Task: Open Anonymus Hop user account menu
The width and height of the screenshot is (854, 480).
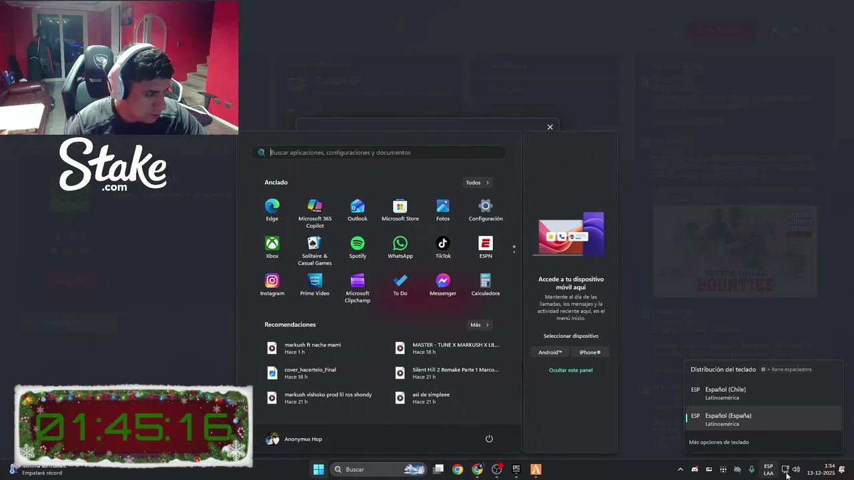Action: point(294,439)
